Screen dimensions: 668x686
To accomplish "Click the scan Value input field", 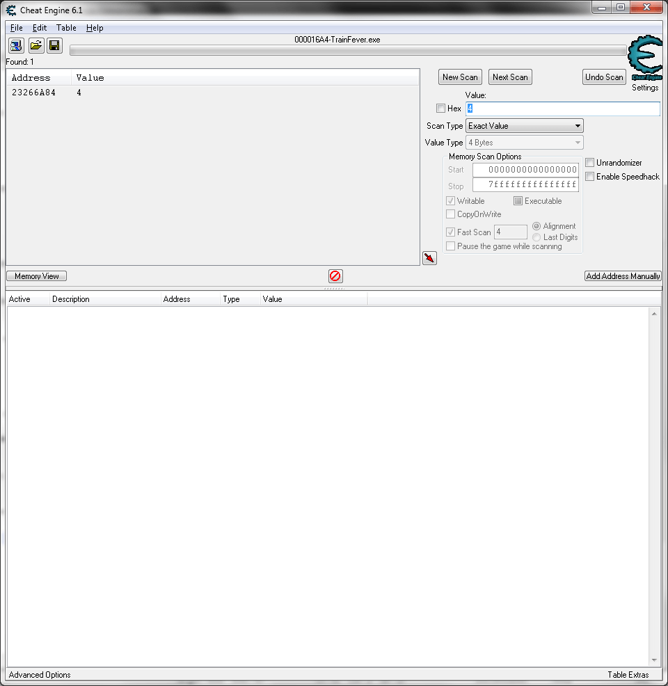I will 562,109.
